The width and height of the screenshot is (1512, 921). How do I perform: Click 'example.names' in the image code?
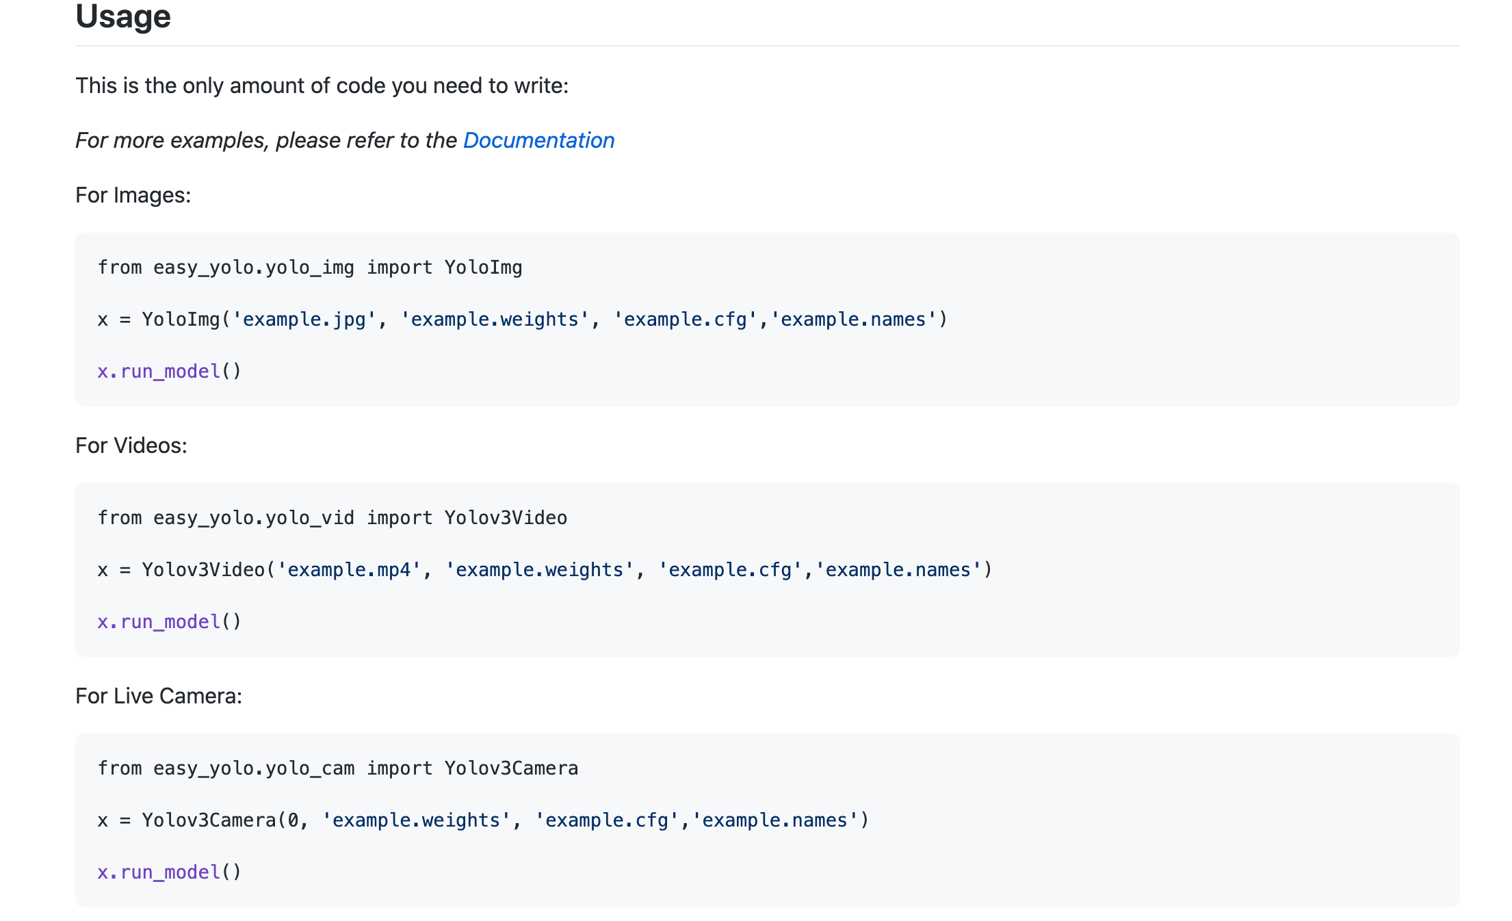(x=855, y=319)
